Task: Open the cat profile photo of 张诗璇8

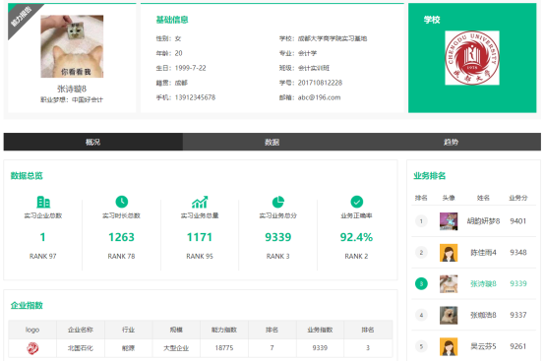Action: [x=72, y=46]
